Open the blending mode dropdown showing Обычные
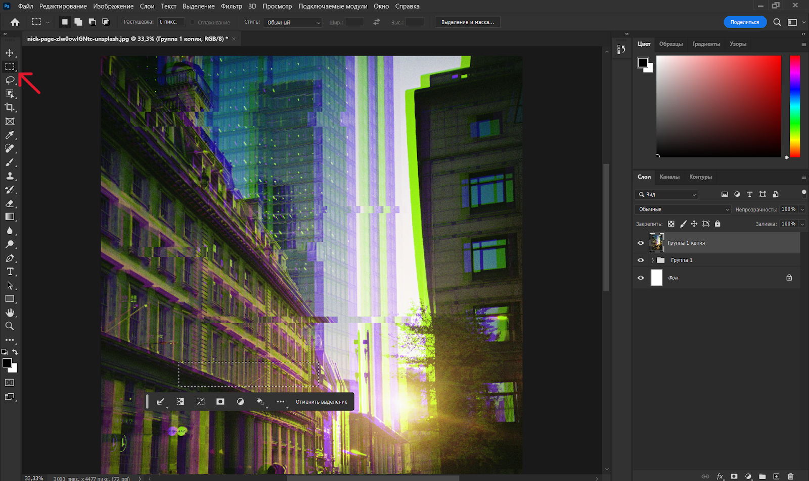 coord(682,209)
